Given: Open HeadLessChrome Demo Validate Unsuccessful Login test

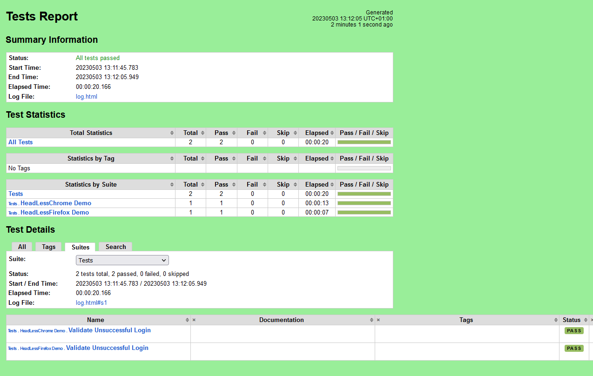Looking at the screenshot, I should 109,330.
